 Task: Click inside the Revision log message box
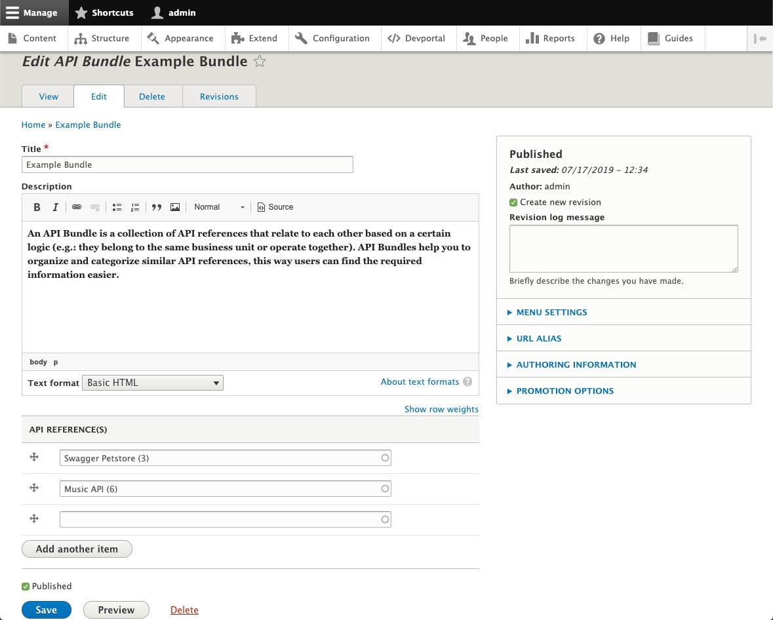[x=623, y=248]
